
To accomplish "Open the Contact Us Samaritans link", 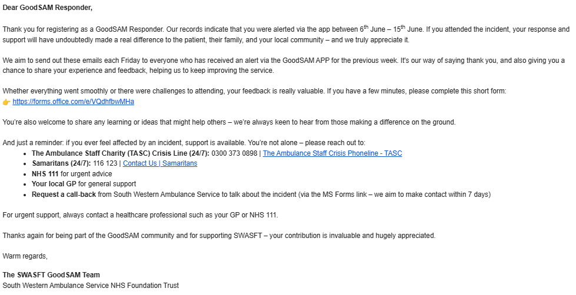I will [160, 163].
